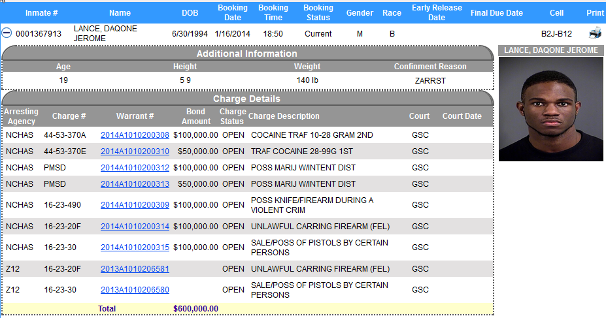Open warrant 2014A1010200308
Screen dimensions: 606x318
[135, 135]
